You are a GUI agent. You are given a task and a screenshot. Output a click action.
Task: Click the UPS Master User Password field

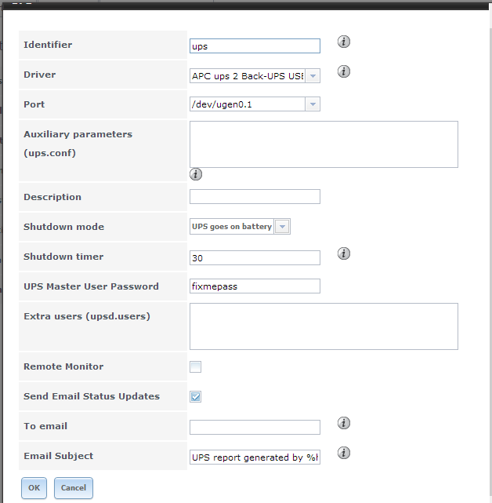pyautogui.click(x=255, y=286)
